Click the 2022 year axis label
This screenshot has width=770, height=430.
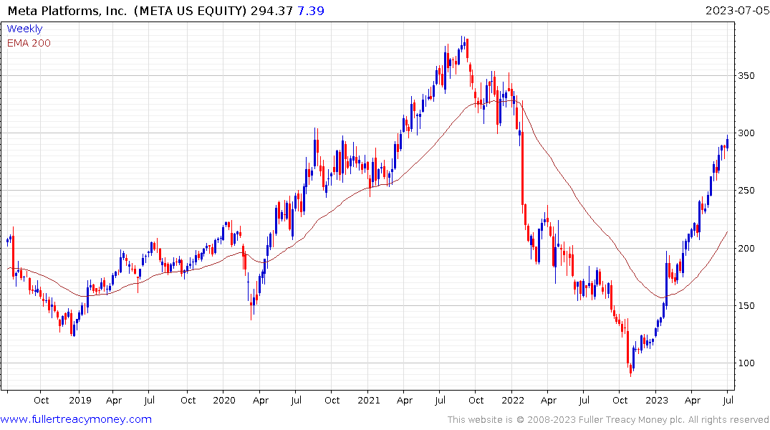click(x=513, y=400)
